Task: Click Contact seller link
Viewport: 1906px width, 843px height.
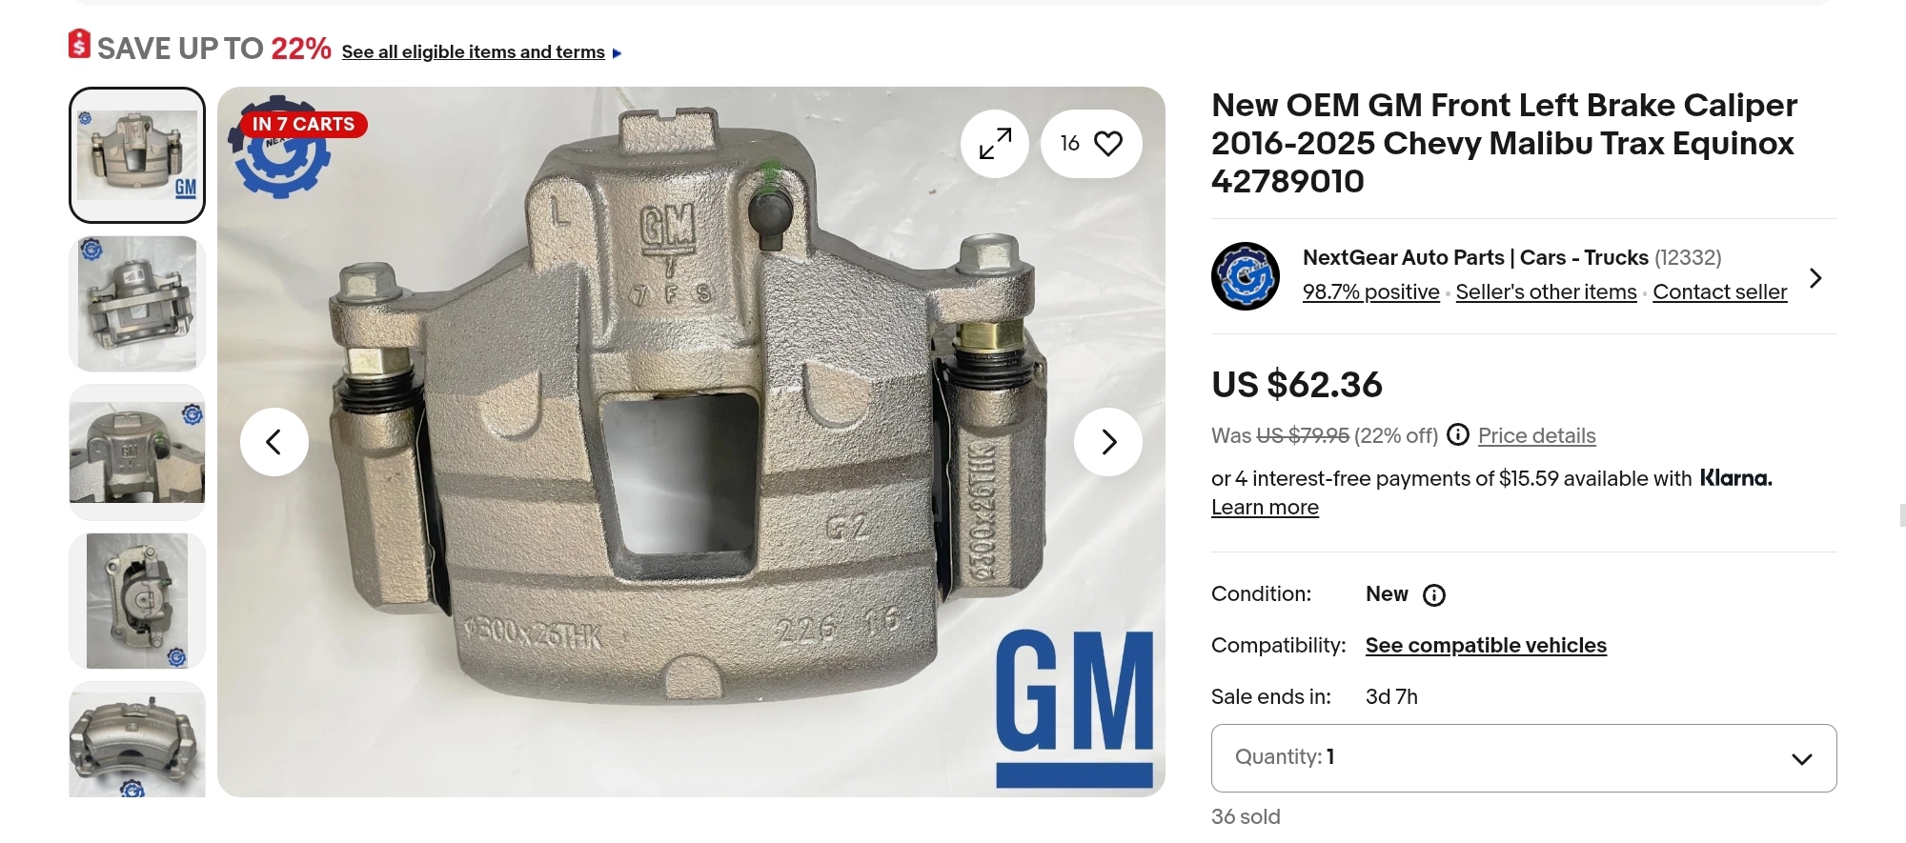Action: [x=1719, y=292]
